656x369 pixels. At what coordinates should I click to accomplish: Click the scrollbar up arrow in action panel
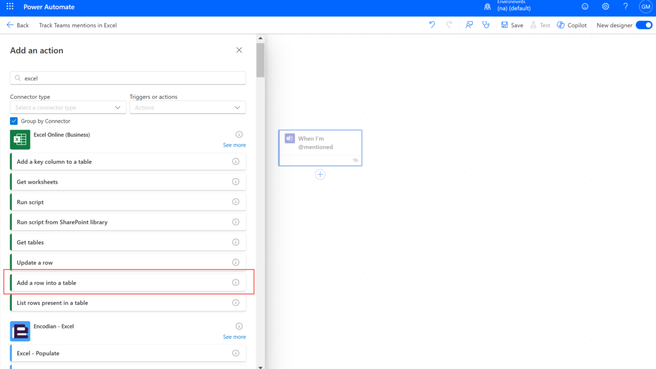click(x=260, y=38)
